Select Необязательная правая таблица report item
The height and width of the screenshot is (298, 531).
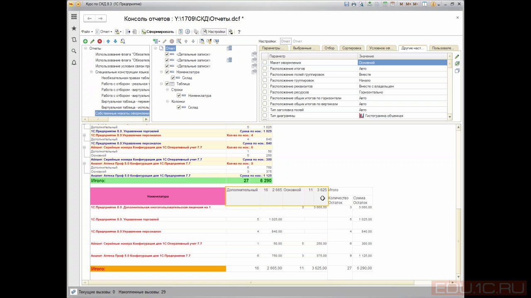coord(125,78)
